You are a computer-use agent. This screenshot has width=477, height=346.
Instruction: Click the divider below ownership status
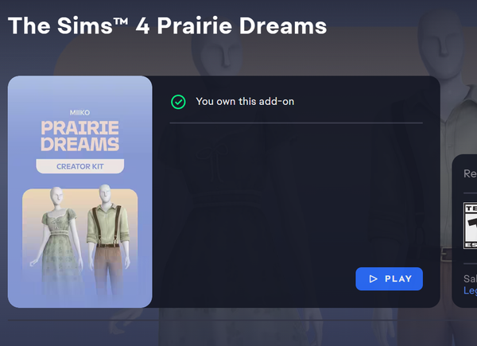pyautogui.click(x=296, y=123)
